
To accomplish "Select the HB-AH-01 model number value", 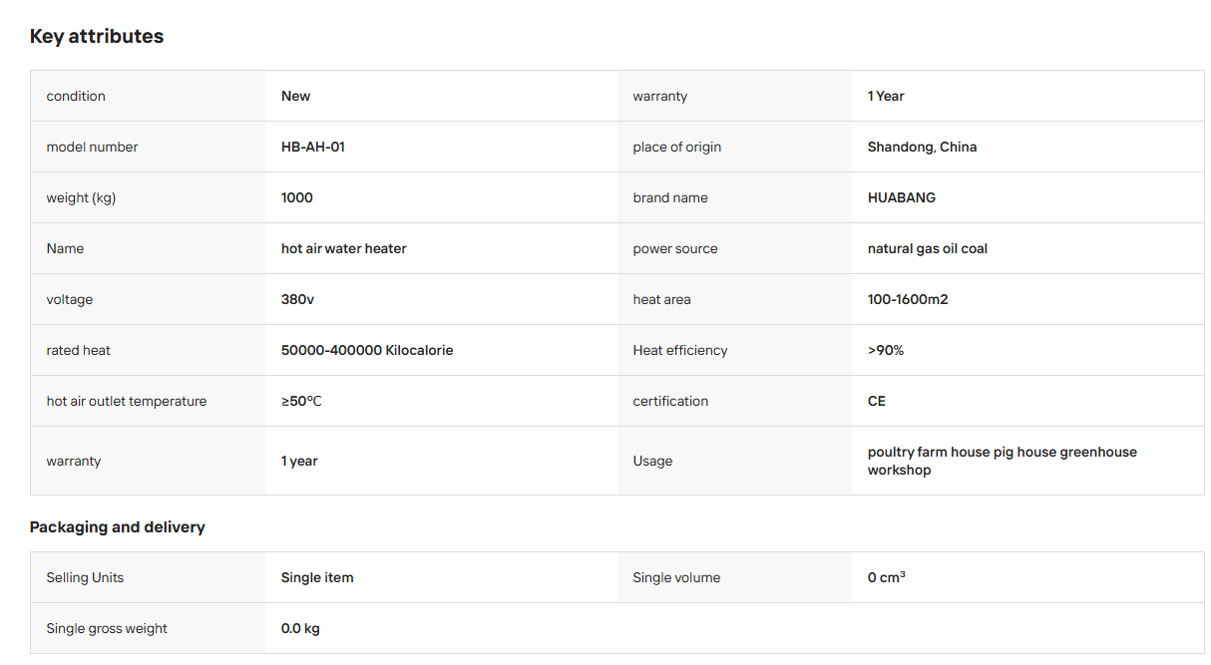I will pos(313,147).
